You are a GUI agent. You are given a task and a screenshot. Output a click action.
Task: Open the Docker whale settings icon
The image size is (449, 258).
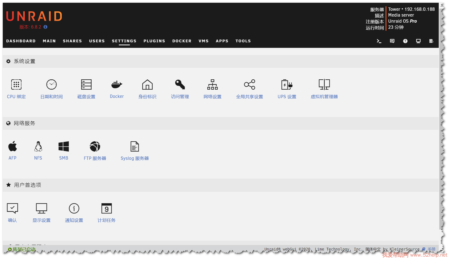tap(117, 84)
